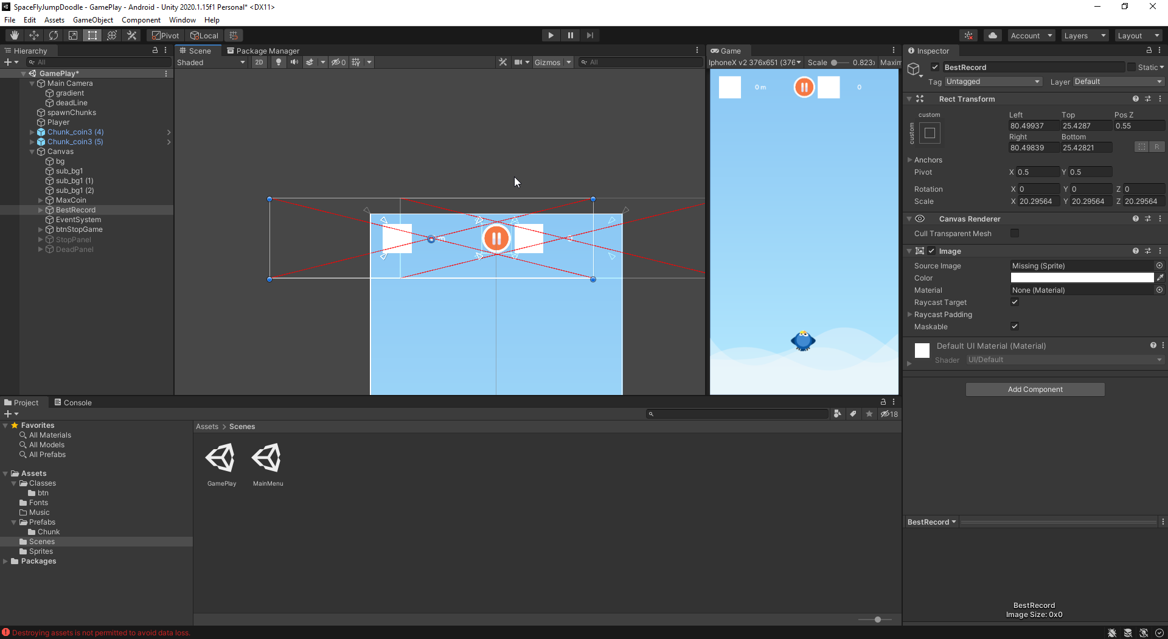This screenshot has width=1168, height=639.
Task: Toggle Local handle rotation
Action: [204, 35]
